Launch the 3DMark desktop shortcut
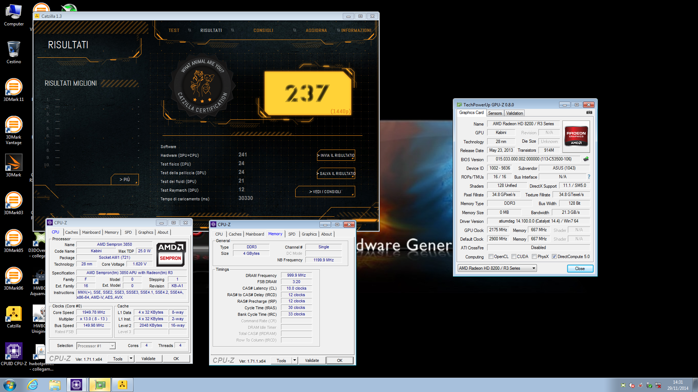 (13, 166)
